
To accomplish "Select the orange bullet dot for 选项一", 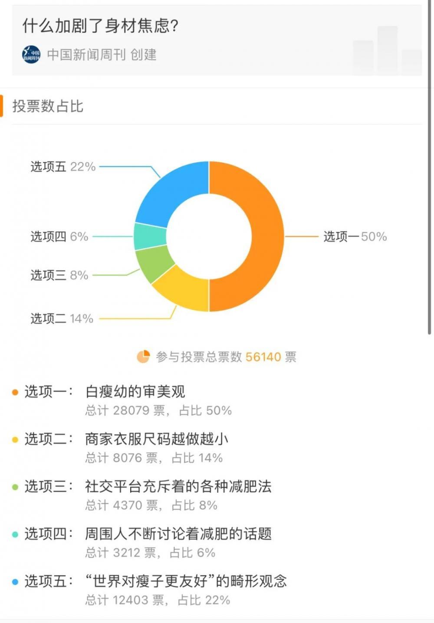I will pyautogui.click(x=14, y=391).
